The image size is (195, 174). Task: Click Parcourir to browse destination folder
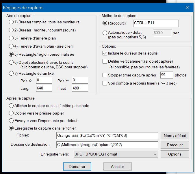(175, 145)
